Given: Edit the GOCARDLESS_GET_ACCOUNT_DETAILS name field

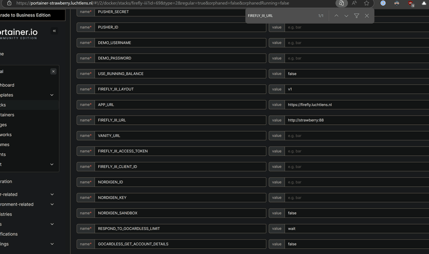Looking at the screenshot, I should pyautogui.click(x=180, y=244).
